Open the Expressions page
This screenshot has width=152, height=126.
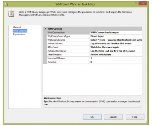[x=19, y=34]
